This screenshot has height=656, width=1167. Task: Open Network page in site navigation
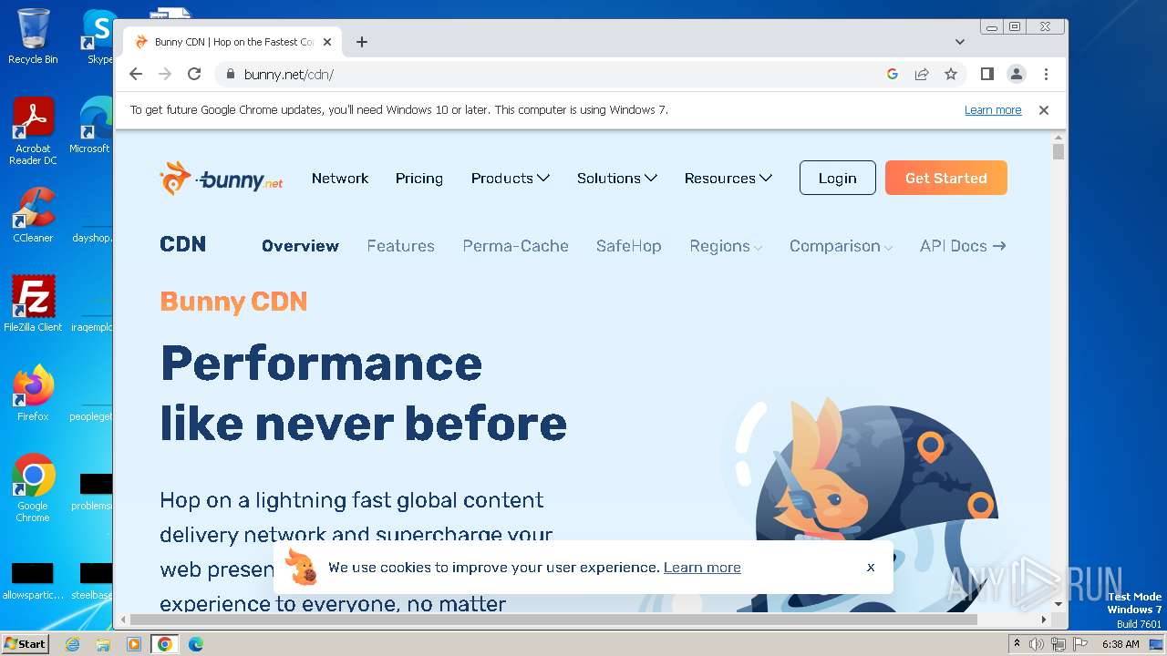click(x=340, y=179)
